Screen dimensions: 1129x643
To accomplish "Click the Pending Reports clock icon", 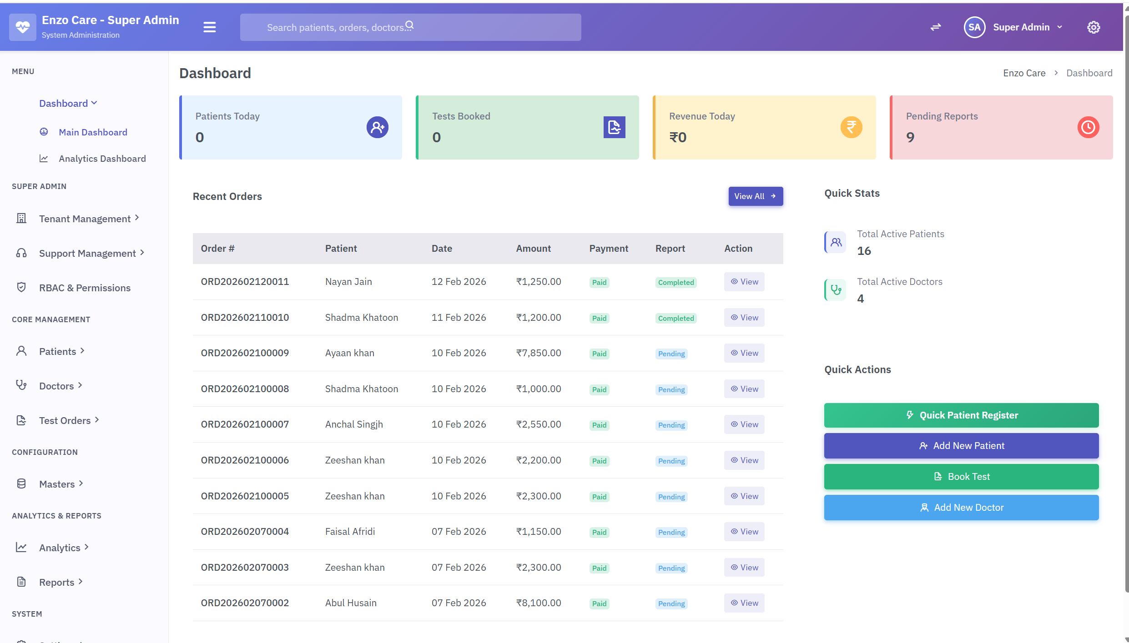I will point(1088,127).
